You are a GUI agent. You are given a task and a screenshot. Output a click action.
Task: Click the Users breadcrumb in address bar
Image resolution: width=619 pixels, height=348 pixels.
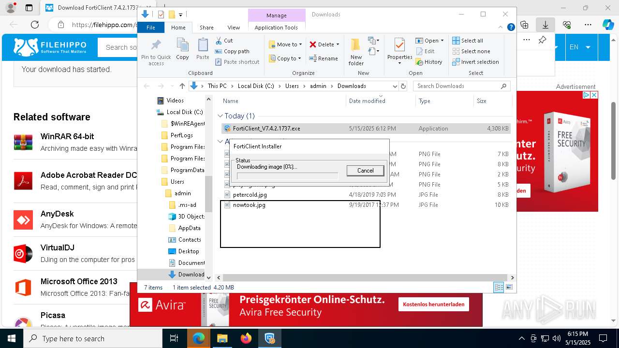pos(292,86)
